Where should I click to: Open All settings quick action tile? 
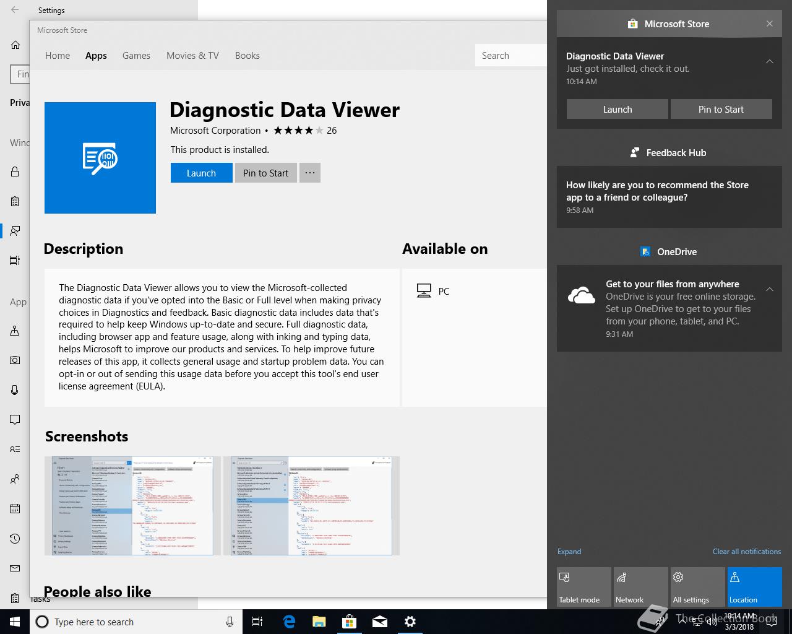pos(698,587)
